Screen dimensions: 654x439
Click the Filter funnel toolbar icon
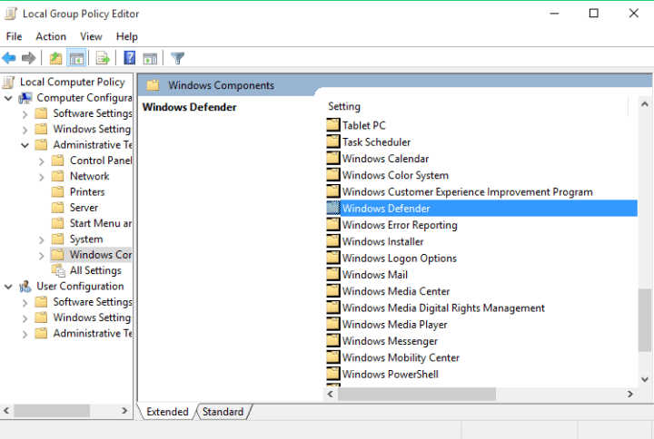[178, 58]
